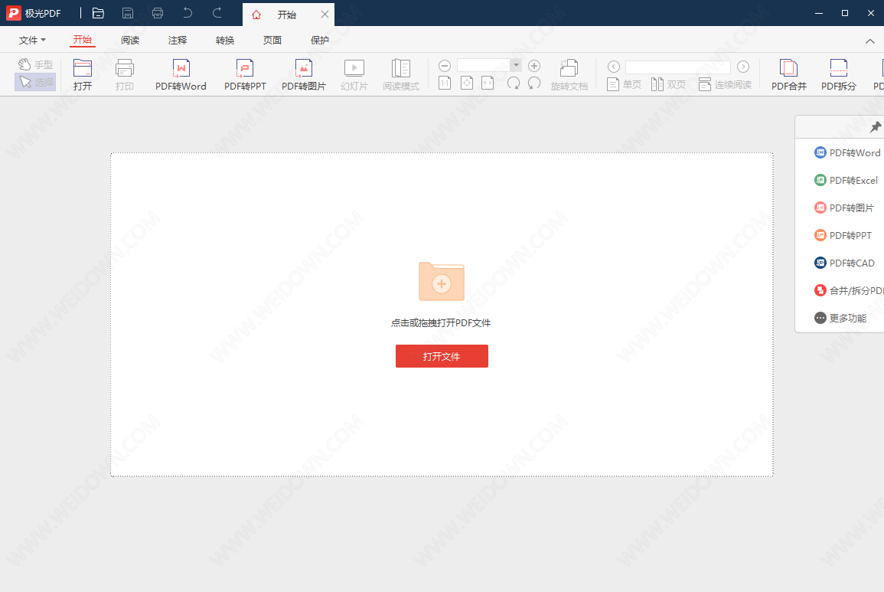
Task: Click PDF合并 merge tool icon
Action: click(789, 74)
